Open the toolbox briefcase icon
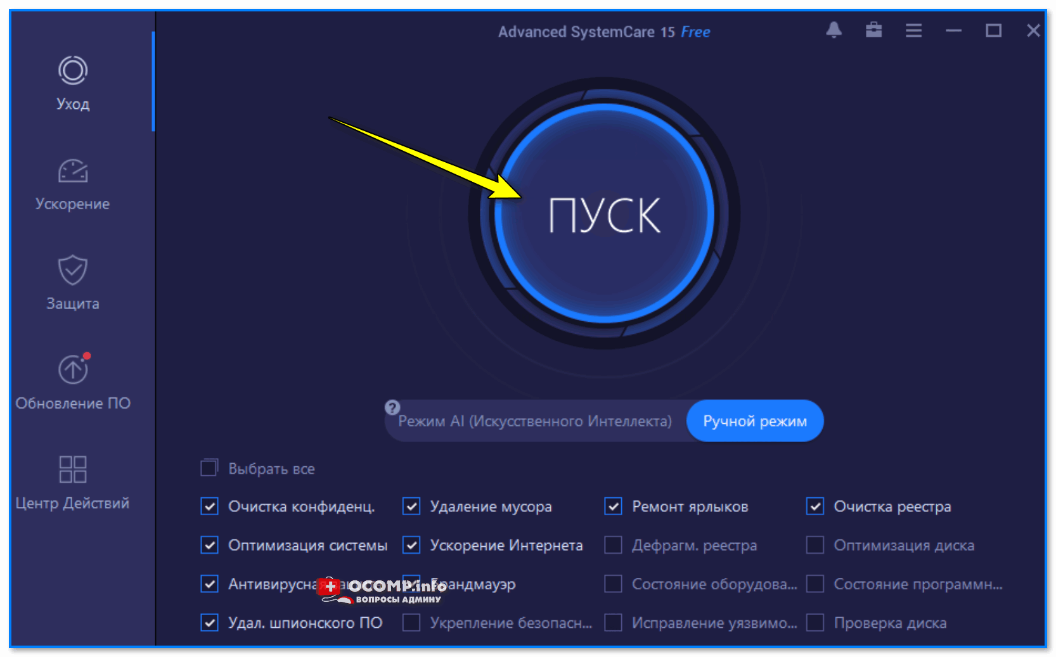The width and height of the screenshot is (1056, 657). (x=874, y=30)
